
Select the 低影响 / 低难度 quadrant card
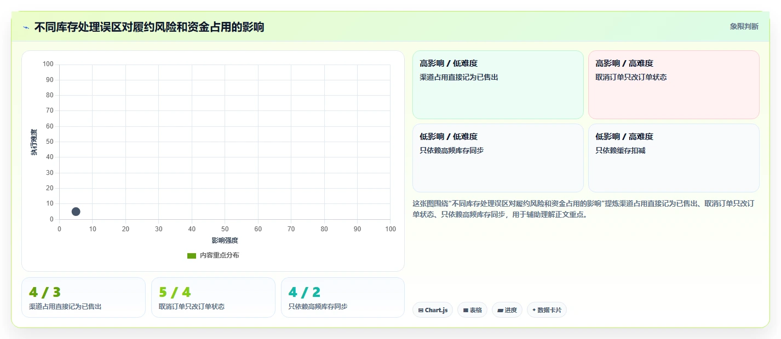(x=498, y=158)
